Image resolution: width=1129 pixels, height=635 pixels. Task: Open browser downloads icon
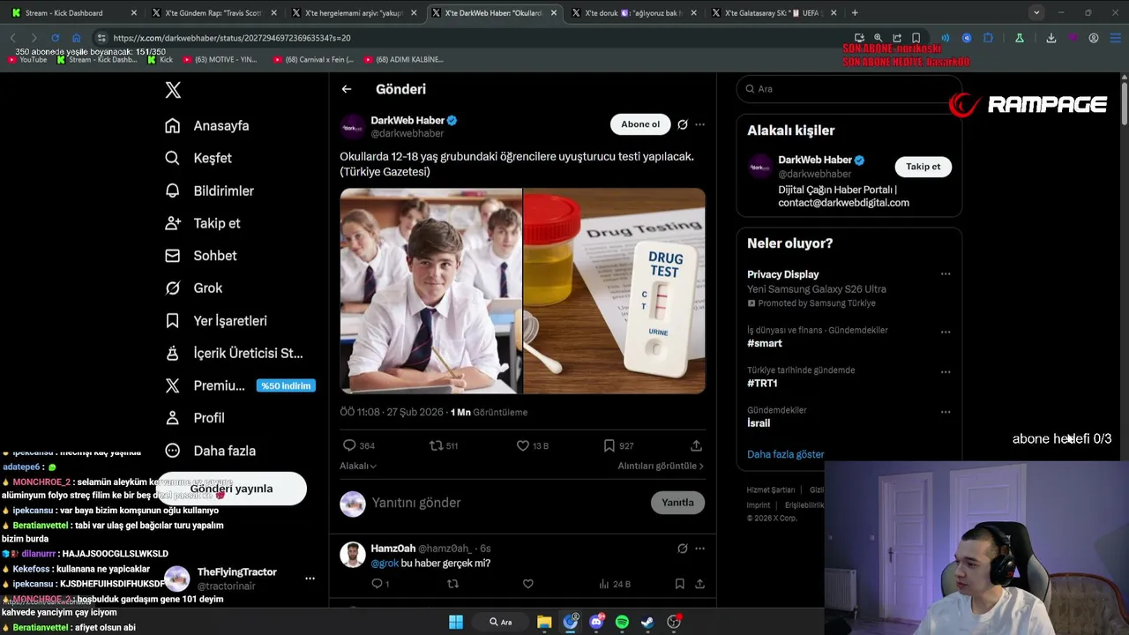coord(1051,38)
